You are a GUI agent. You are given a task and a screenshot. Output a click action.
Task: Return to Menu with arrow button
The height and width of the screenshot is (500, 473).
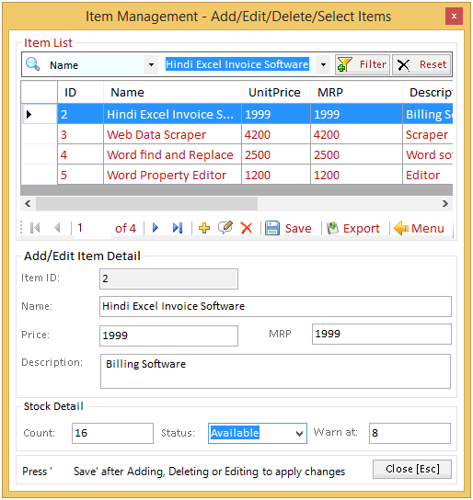419,228
